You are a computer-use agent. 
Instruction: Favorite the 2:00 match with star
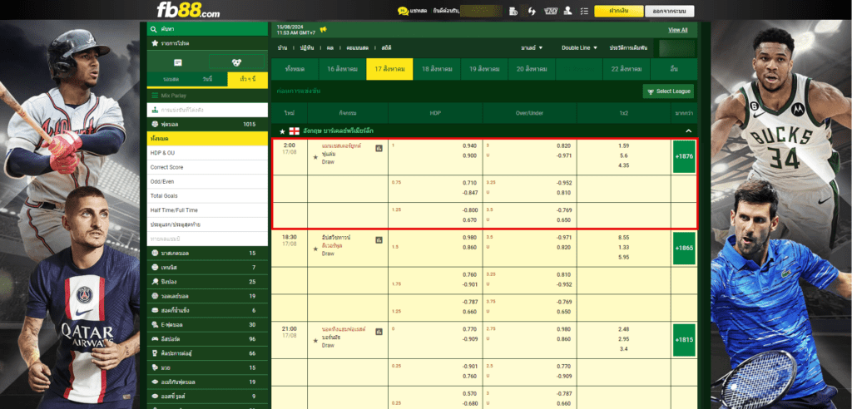click(x=315, y=157)
